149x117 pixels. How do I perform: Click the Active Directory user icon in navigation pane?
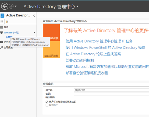pos(2,15)
